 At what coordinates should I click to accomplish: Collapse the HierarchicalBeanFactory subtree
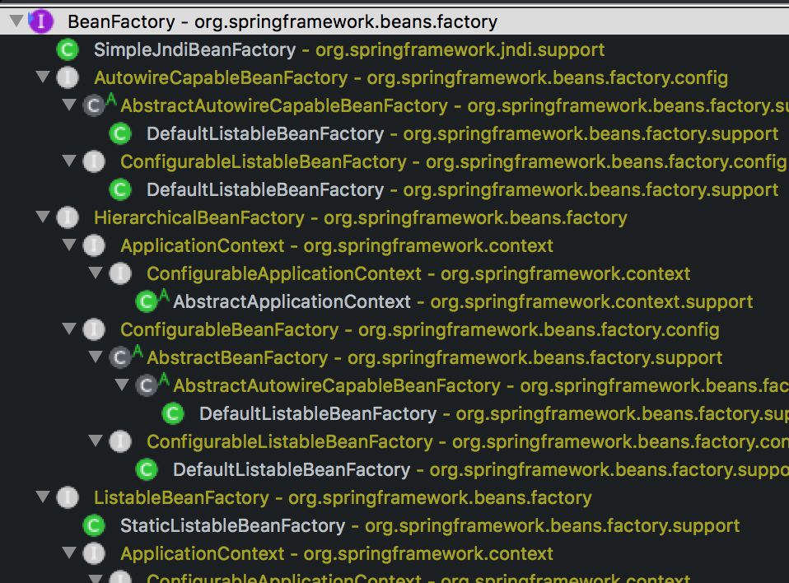(x=43, y=218)
